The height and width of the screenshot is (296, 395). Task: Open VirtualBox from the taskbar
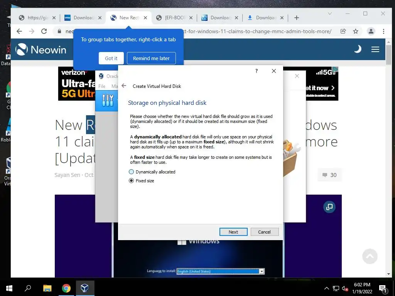coord(84,288)
